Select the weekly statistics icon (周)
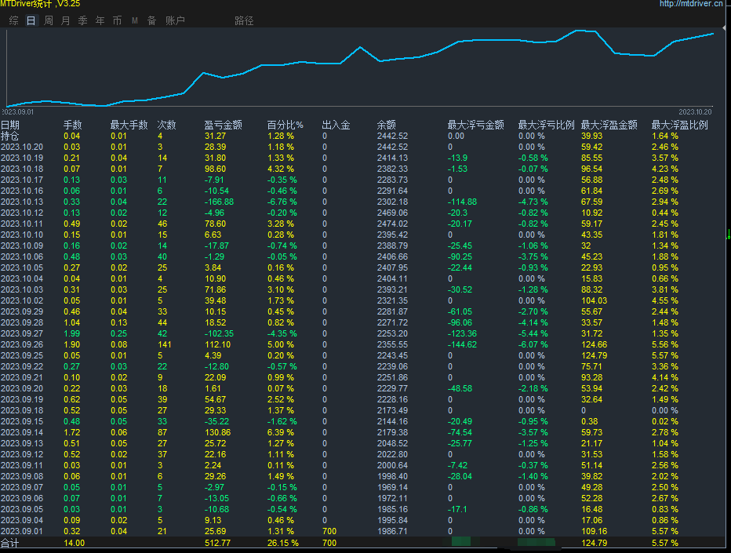The image size is (731, 553). (x=47, y=20)
